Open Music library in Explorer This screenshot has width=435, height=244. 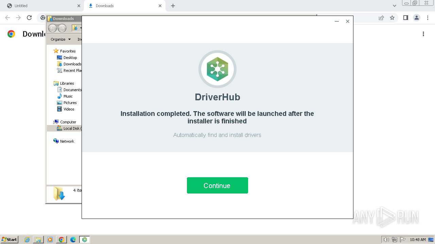click(x=65, y=96)
